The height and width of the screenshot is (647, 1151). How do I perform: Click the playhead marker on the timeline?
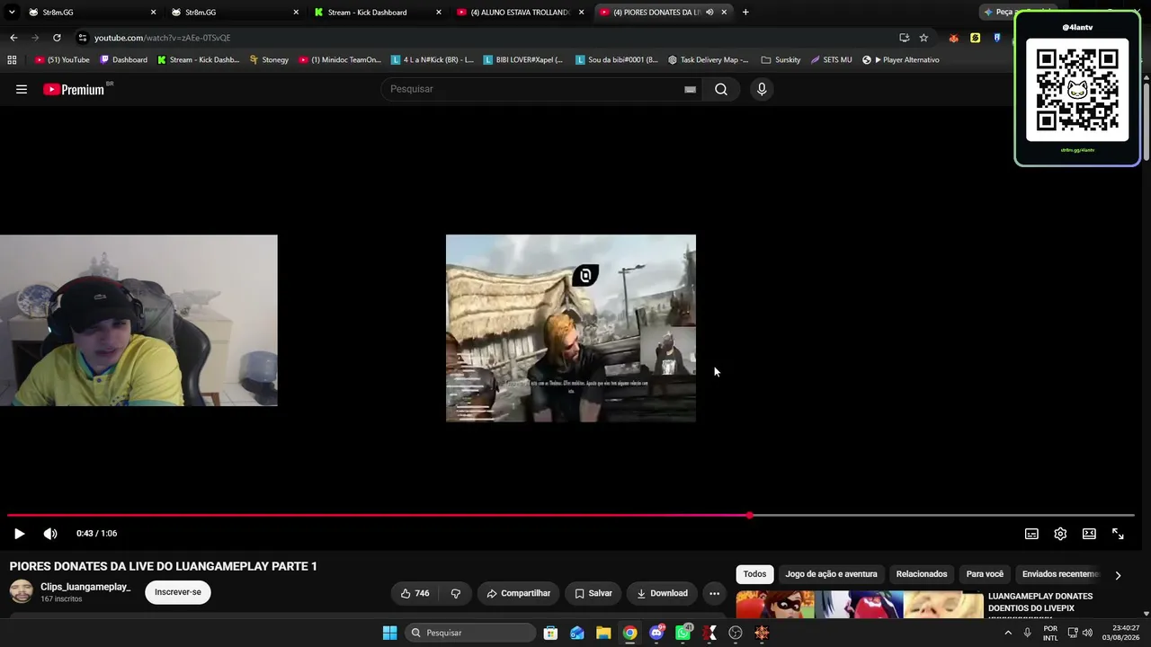click(x=750, y=516)
